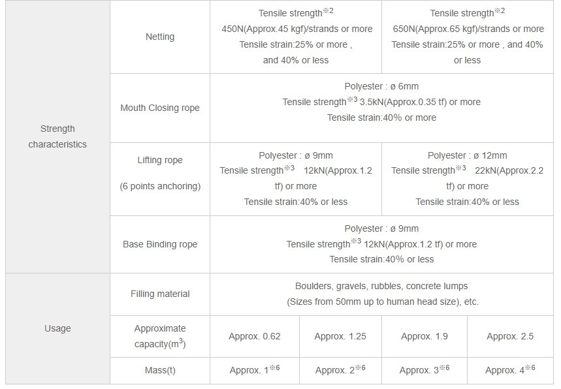
Task: Click the Netting label cell
Action: (160, 37)
